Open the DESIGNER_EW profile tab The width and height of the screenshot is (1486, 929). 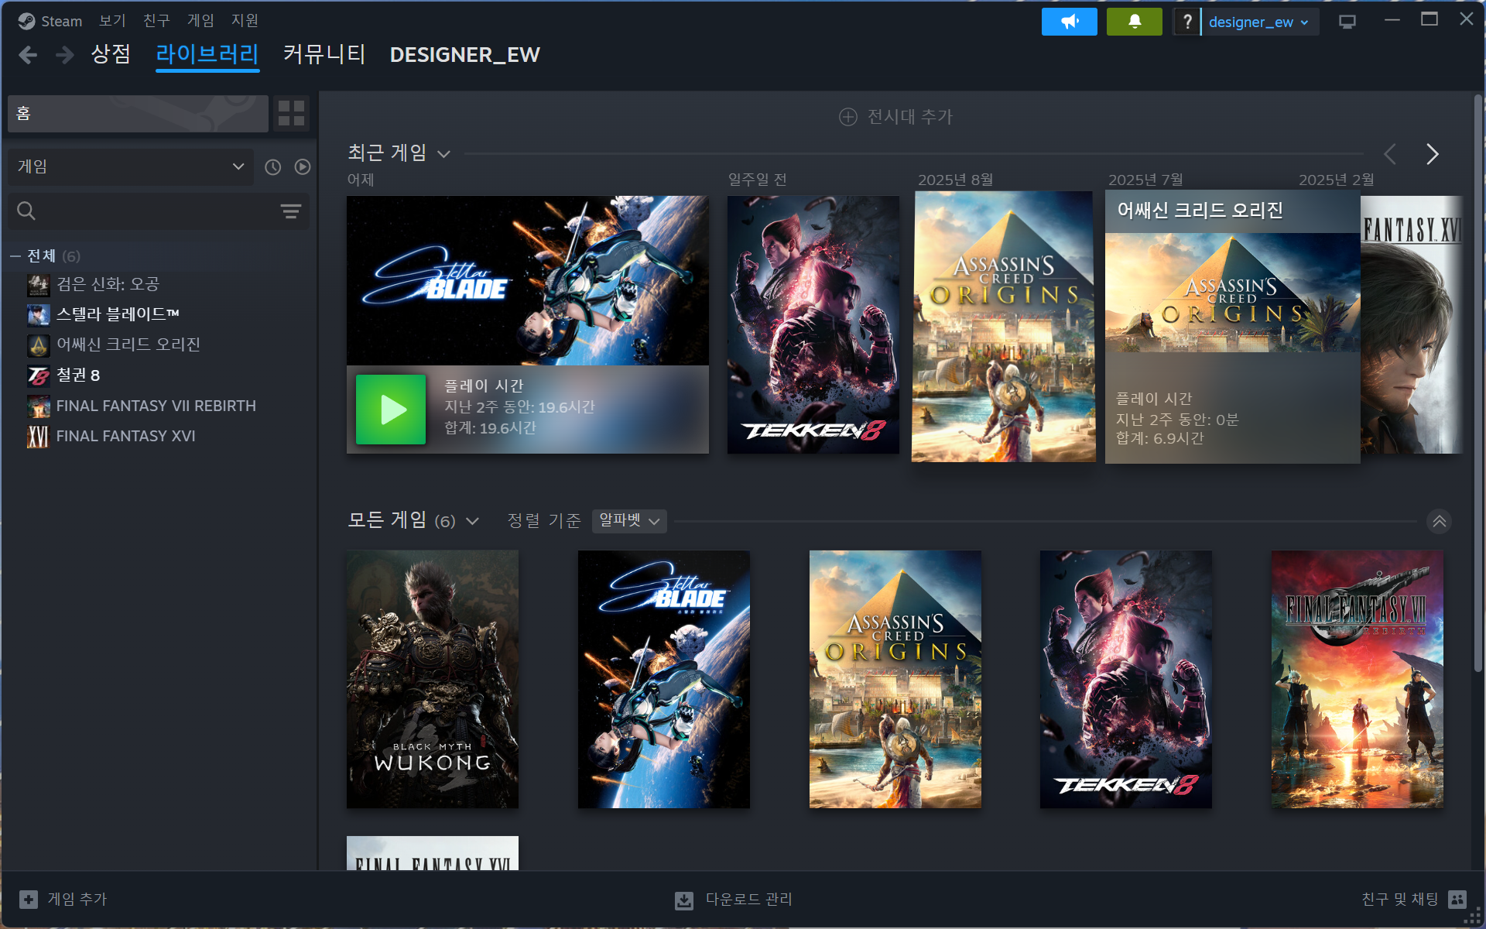(465, 55)
